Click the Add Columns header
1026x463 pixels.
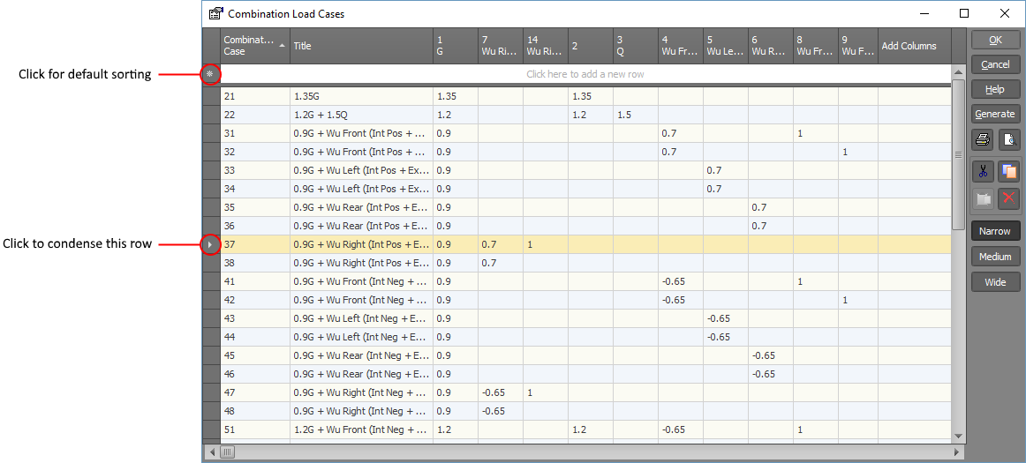pyautogui.click(x=914, y=46)
